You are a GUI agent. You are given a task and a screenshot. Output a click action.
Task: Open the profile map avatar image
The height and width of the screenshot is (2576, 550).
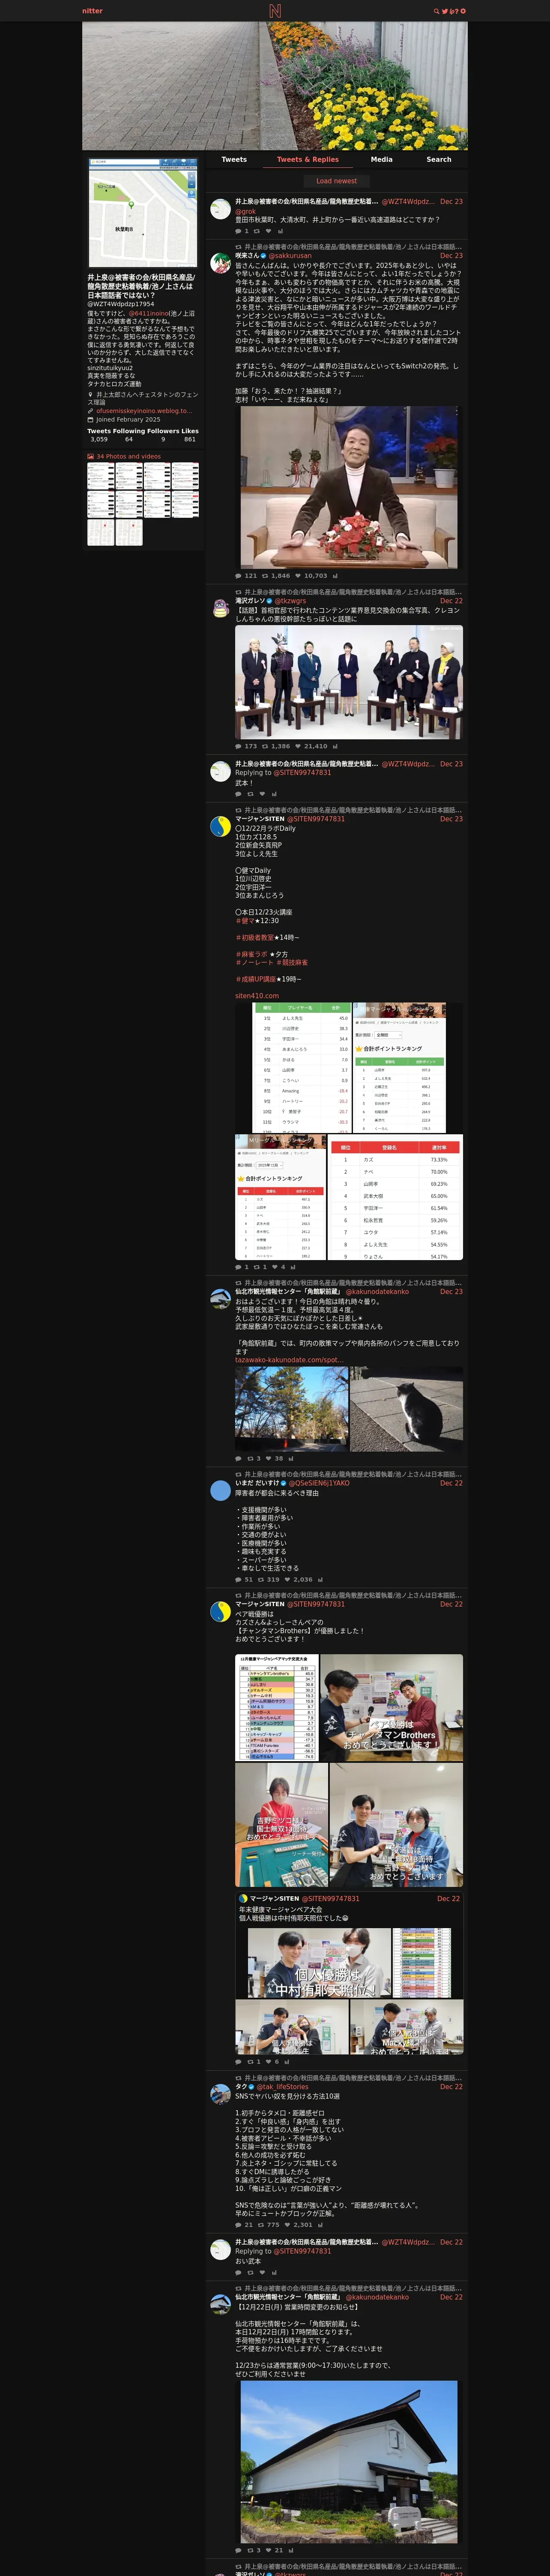(x=143, y=212)
